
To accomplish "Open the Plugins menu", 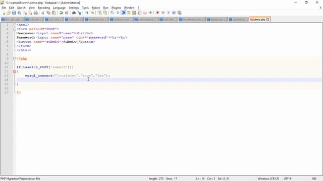I will pyautogui.click(x=116, y=8).
